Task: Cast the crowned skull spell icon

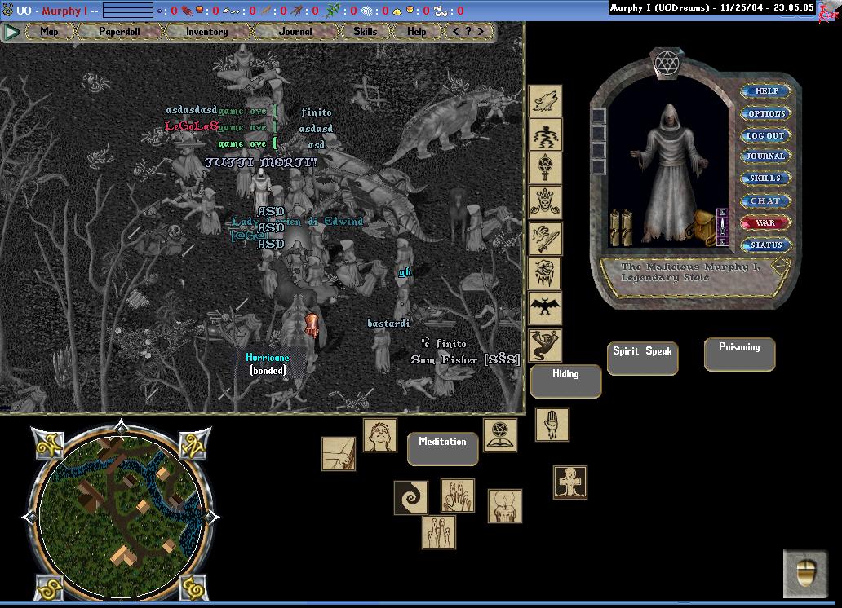Action: click(x=544, y=204)
